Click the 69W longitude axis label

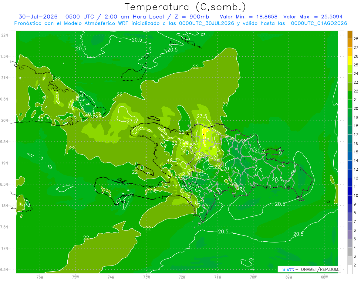point(289,277)
